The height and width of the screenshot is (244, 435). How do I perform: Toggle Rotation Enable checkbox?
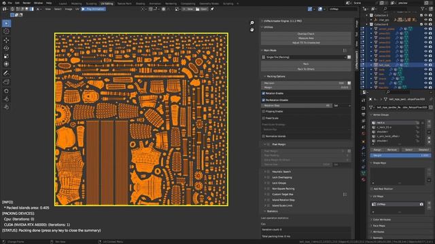(264, 94)
